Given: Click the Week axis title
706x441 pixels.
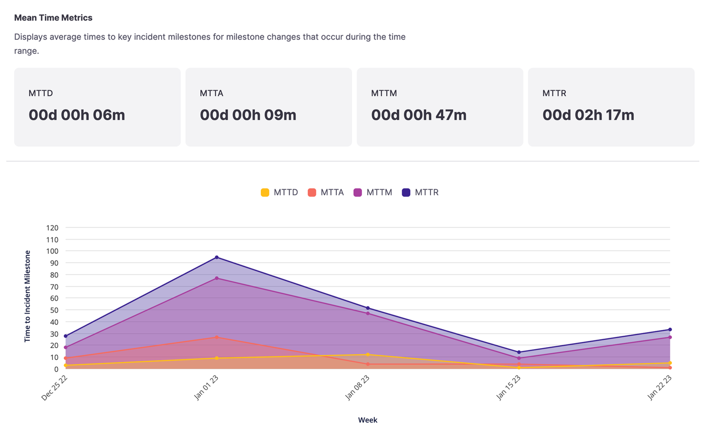Looking at the screenshot, I should 368,420.
